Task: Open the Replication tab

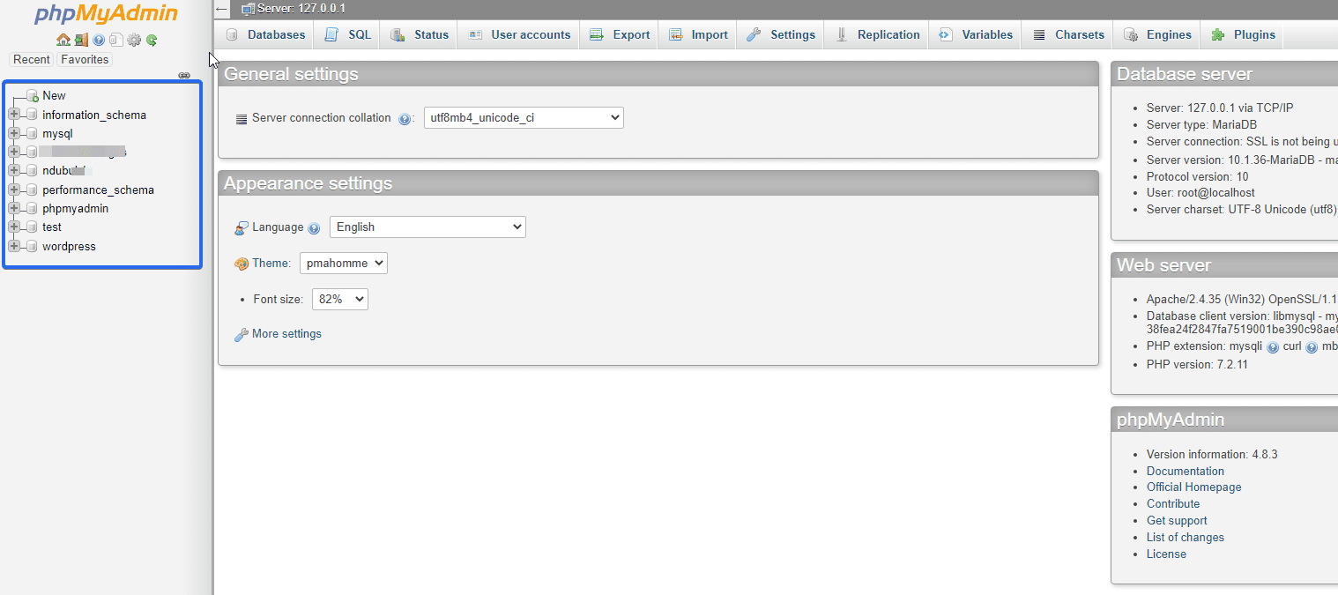Action: (x=877, y=34)
